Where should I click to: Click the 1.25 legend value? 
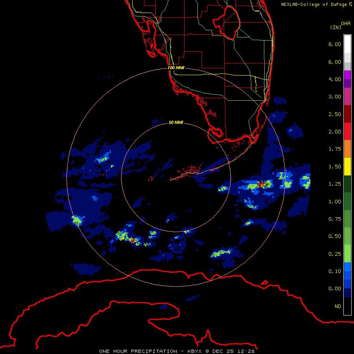[x=335, y=184]
